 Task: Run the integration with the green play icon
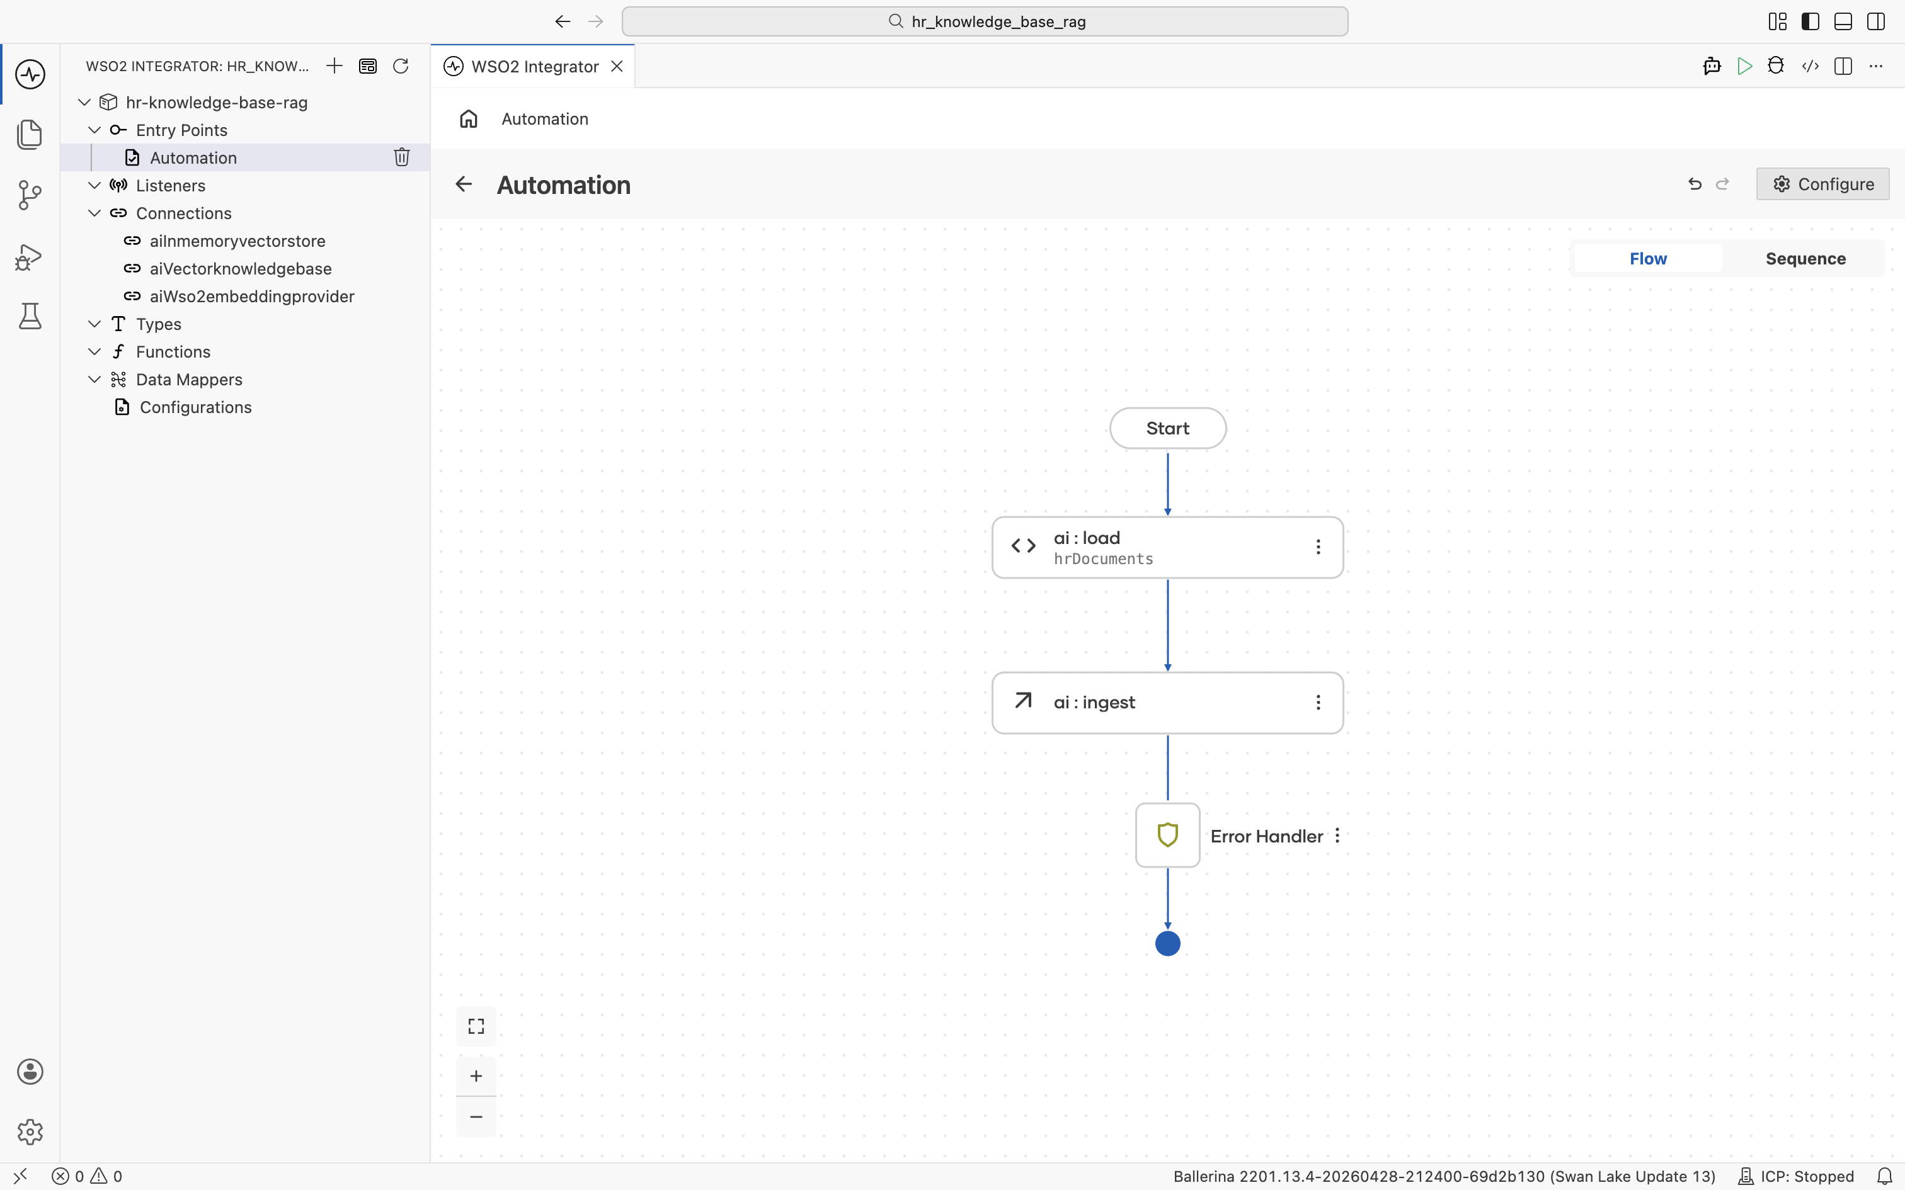[x=1744, y=66]
